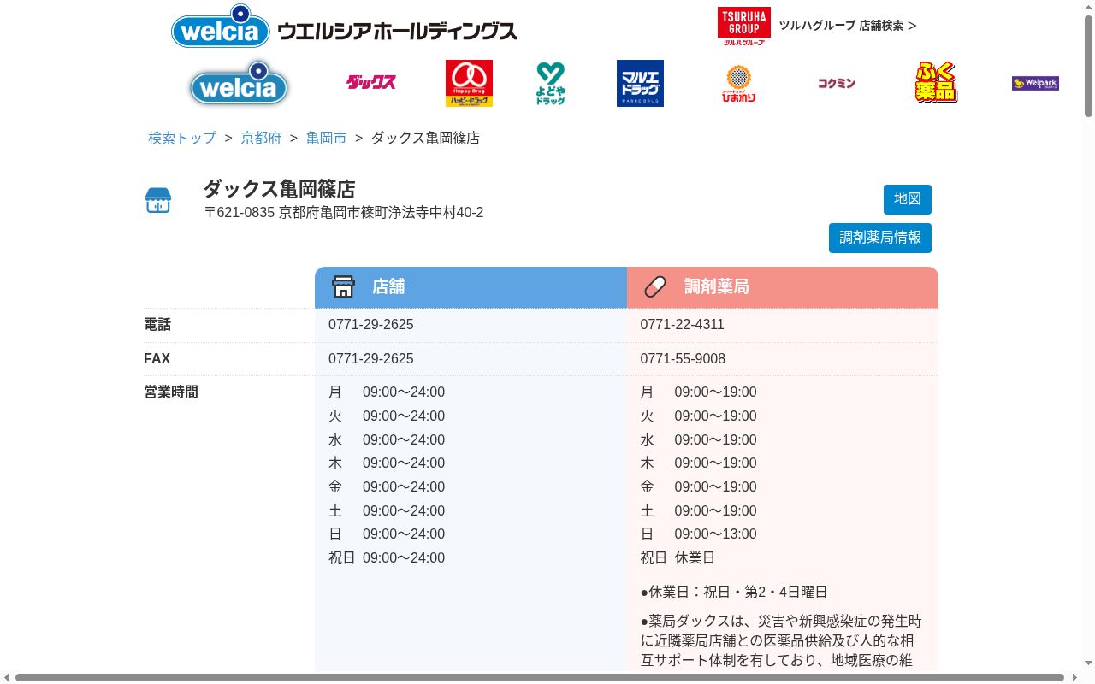Click the ダックス亀岡篠店 store heading
This screenshot has height=684, width=1095.
279,189
